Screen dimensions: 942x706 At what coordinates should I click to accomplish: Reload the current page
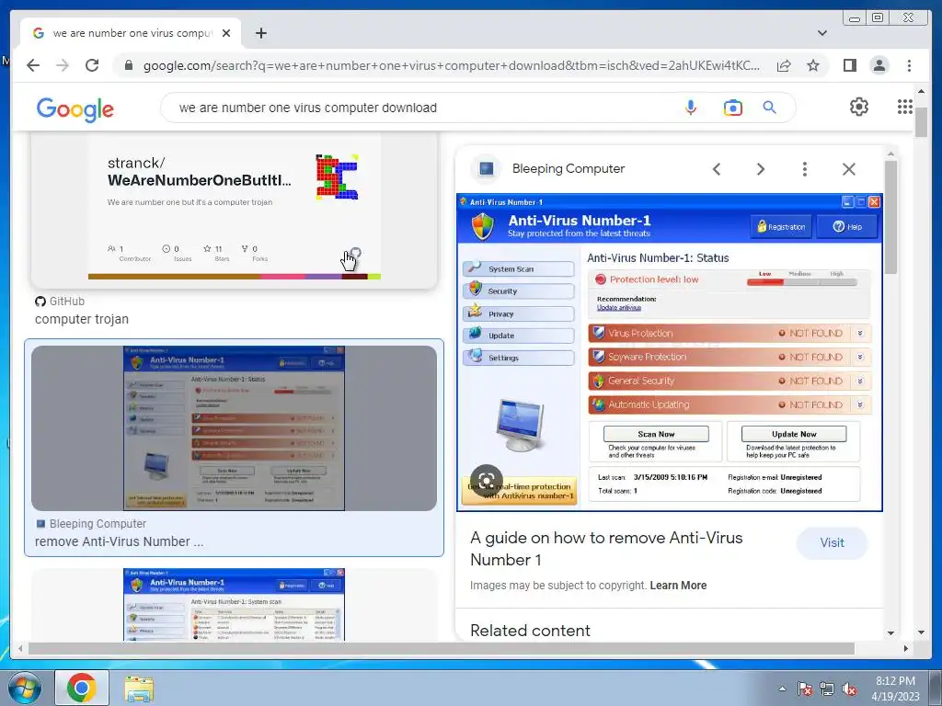coord(92,65)
